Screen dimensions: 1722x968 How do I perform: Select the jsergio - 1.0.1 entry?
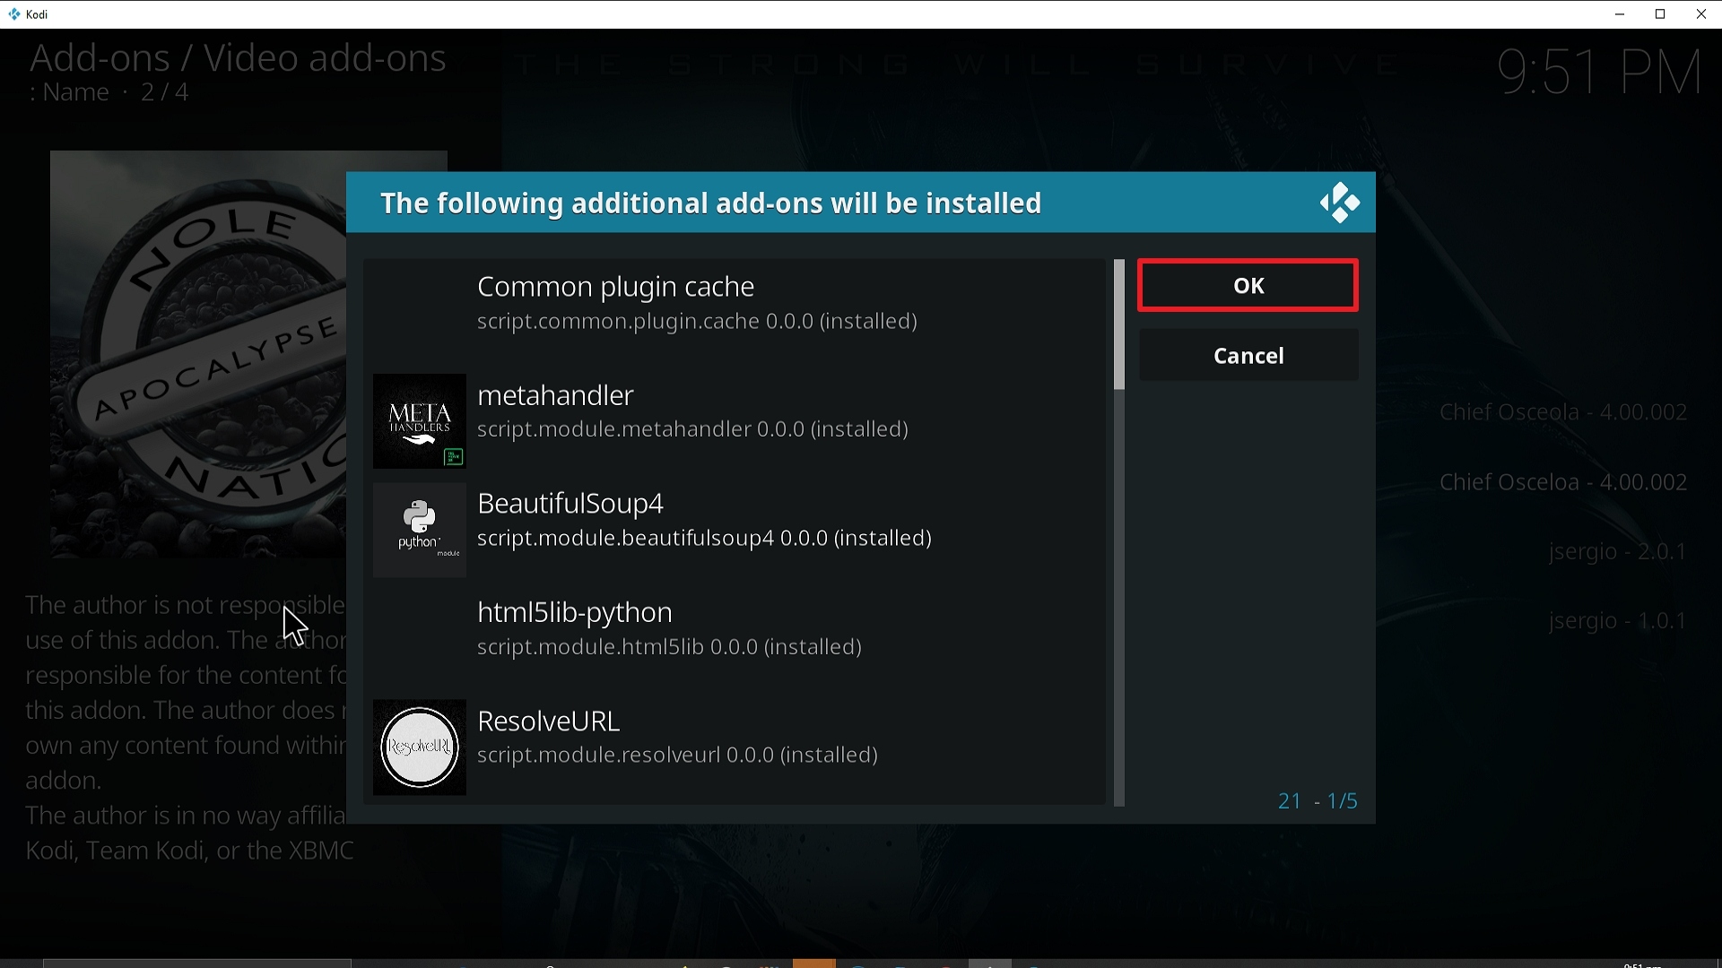pyautogui.click(x=1618, y=621)
